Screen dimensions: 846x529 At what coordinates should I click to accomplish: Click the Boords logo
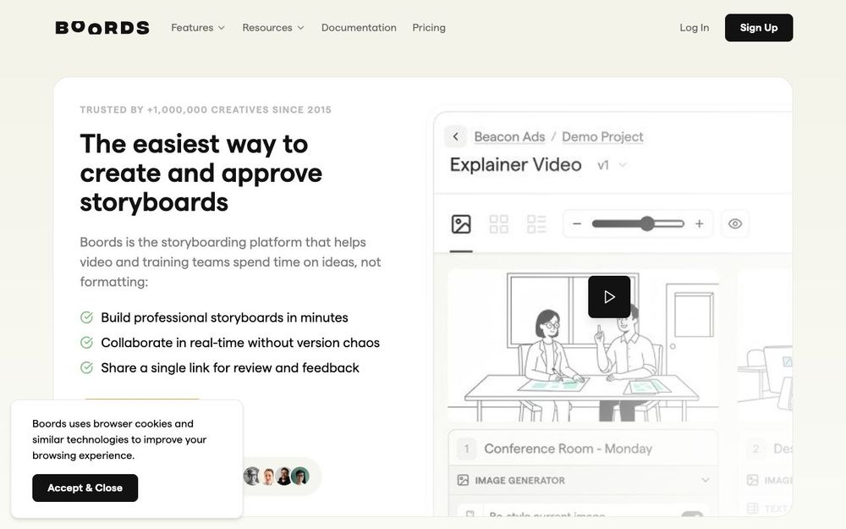click(102, 28)
